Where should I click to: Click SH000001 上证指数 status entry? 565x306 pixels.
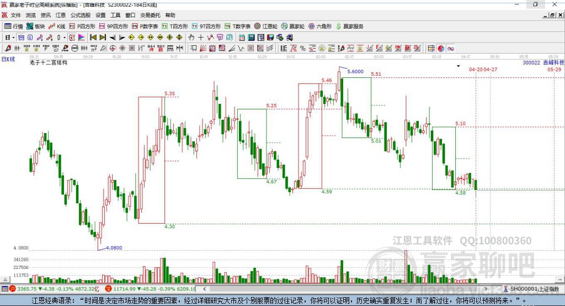tap(534, 289)
